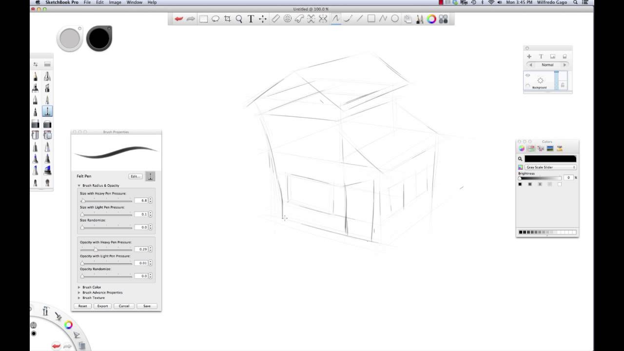Viewport: 624px width, 351px height.
Task: Expand the Brush Texture section
Action: (79, 298)
